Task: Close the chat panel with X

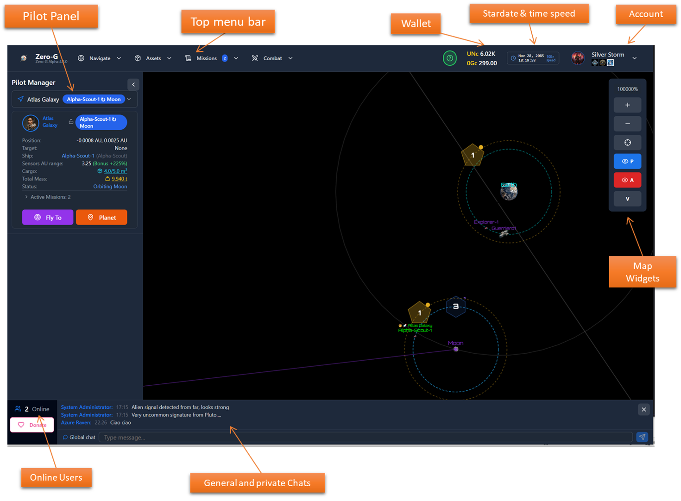Action: coord(643,409)
